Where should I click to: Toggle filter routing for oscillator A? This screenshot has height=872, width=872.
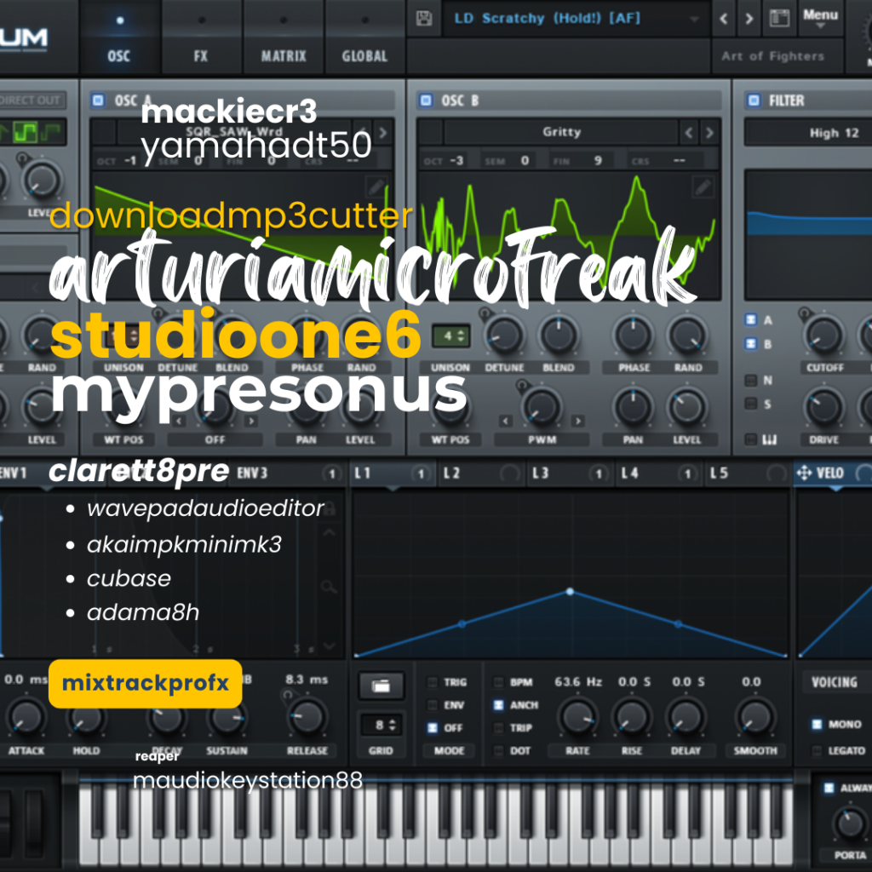(751, 320)
